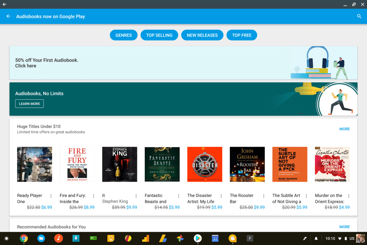Open options menu for The Disaster Artist
This screenshot has height=245, width=367.
(221, 196)
